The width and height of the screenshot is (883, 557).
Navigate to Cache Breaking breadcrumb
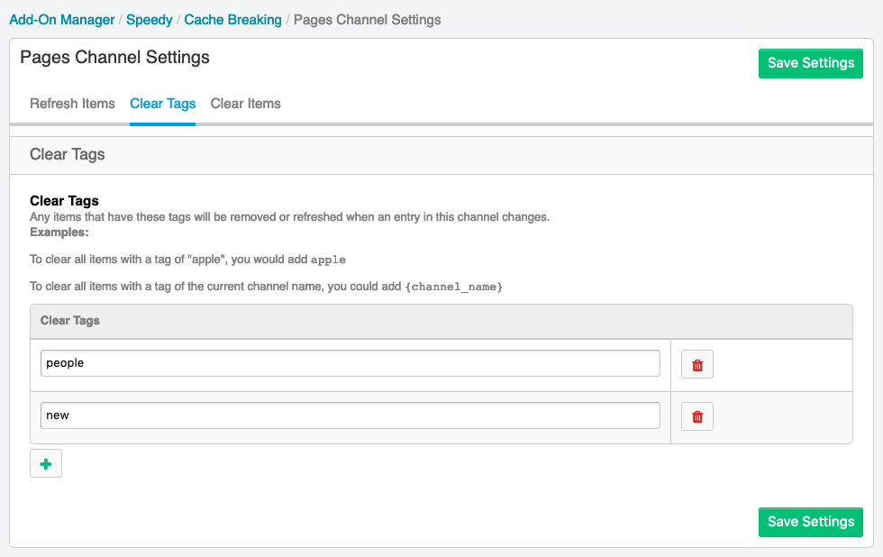(x=232, y=20)
